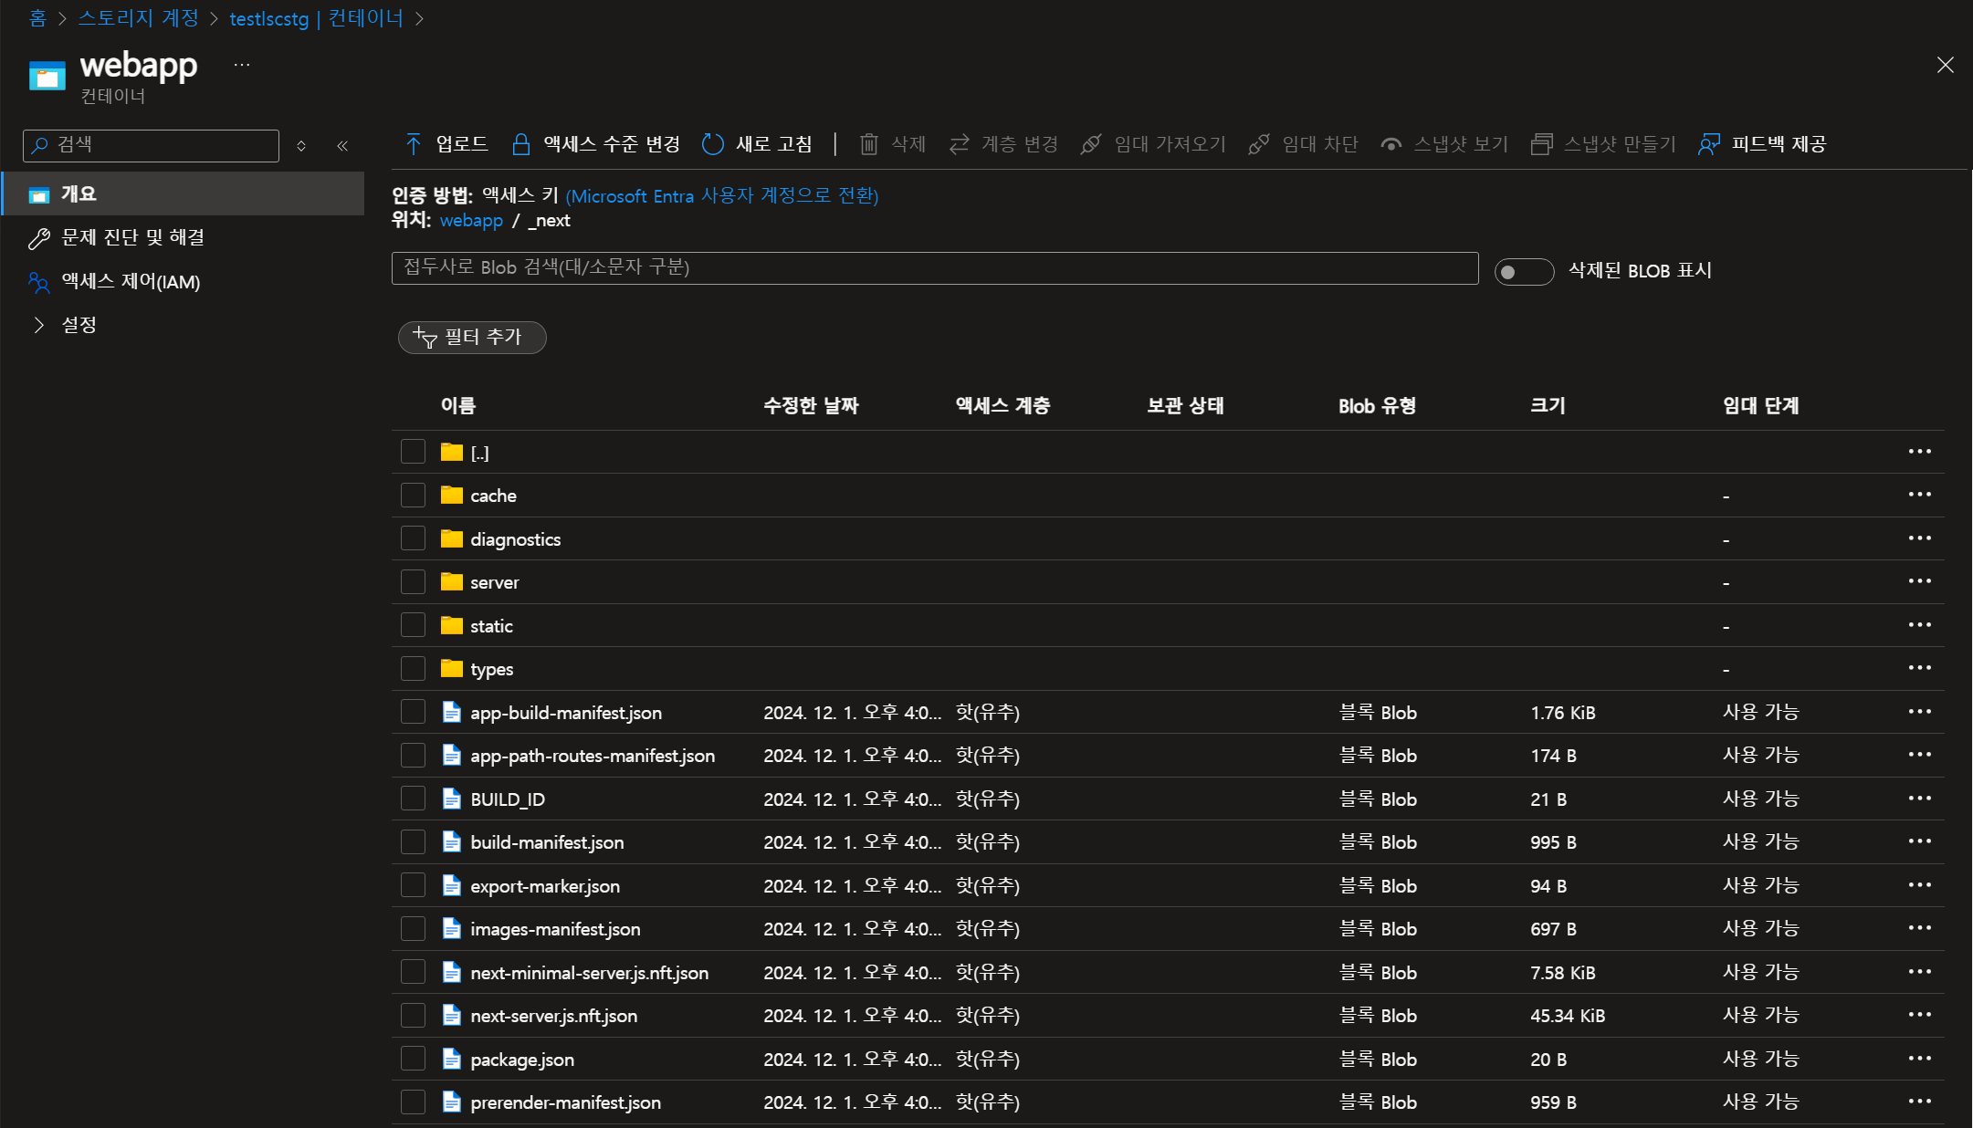Toggle the Show deleted blobs switch

click(x=1523, y=272)
